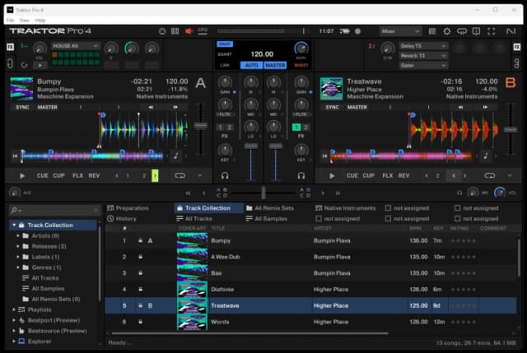Open the View menu
The width and height of the screenshot is (527, 353).
pyautogui.click(x=24, y=20)
